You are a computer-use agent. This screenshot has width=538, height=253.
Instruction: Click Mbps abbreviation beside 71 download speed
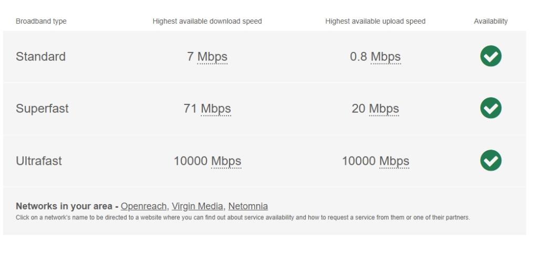tap(216, 109)
